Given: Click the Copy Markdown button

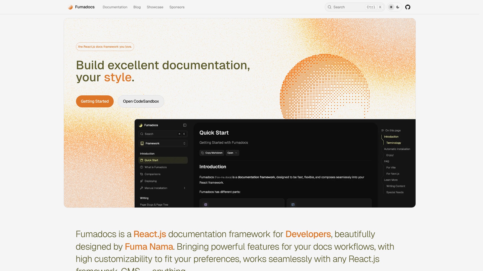Looking at the screenshot, I should click(212, 153).
